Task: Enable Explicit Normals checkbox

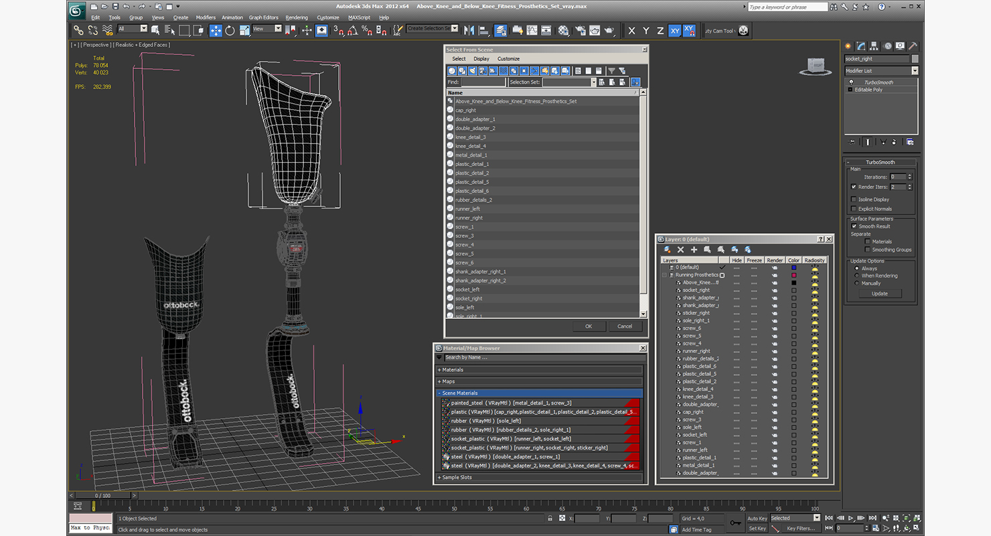Action: [x=853, y=208]
